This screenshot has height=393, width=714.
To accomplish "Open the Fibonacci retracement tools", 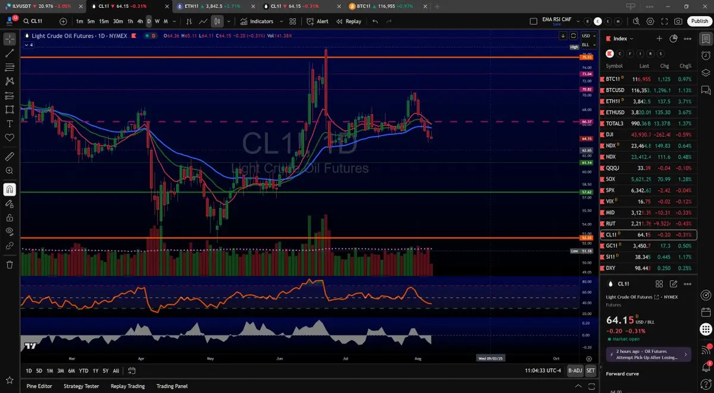I will [10, 67].
